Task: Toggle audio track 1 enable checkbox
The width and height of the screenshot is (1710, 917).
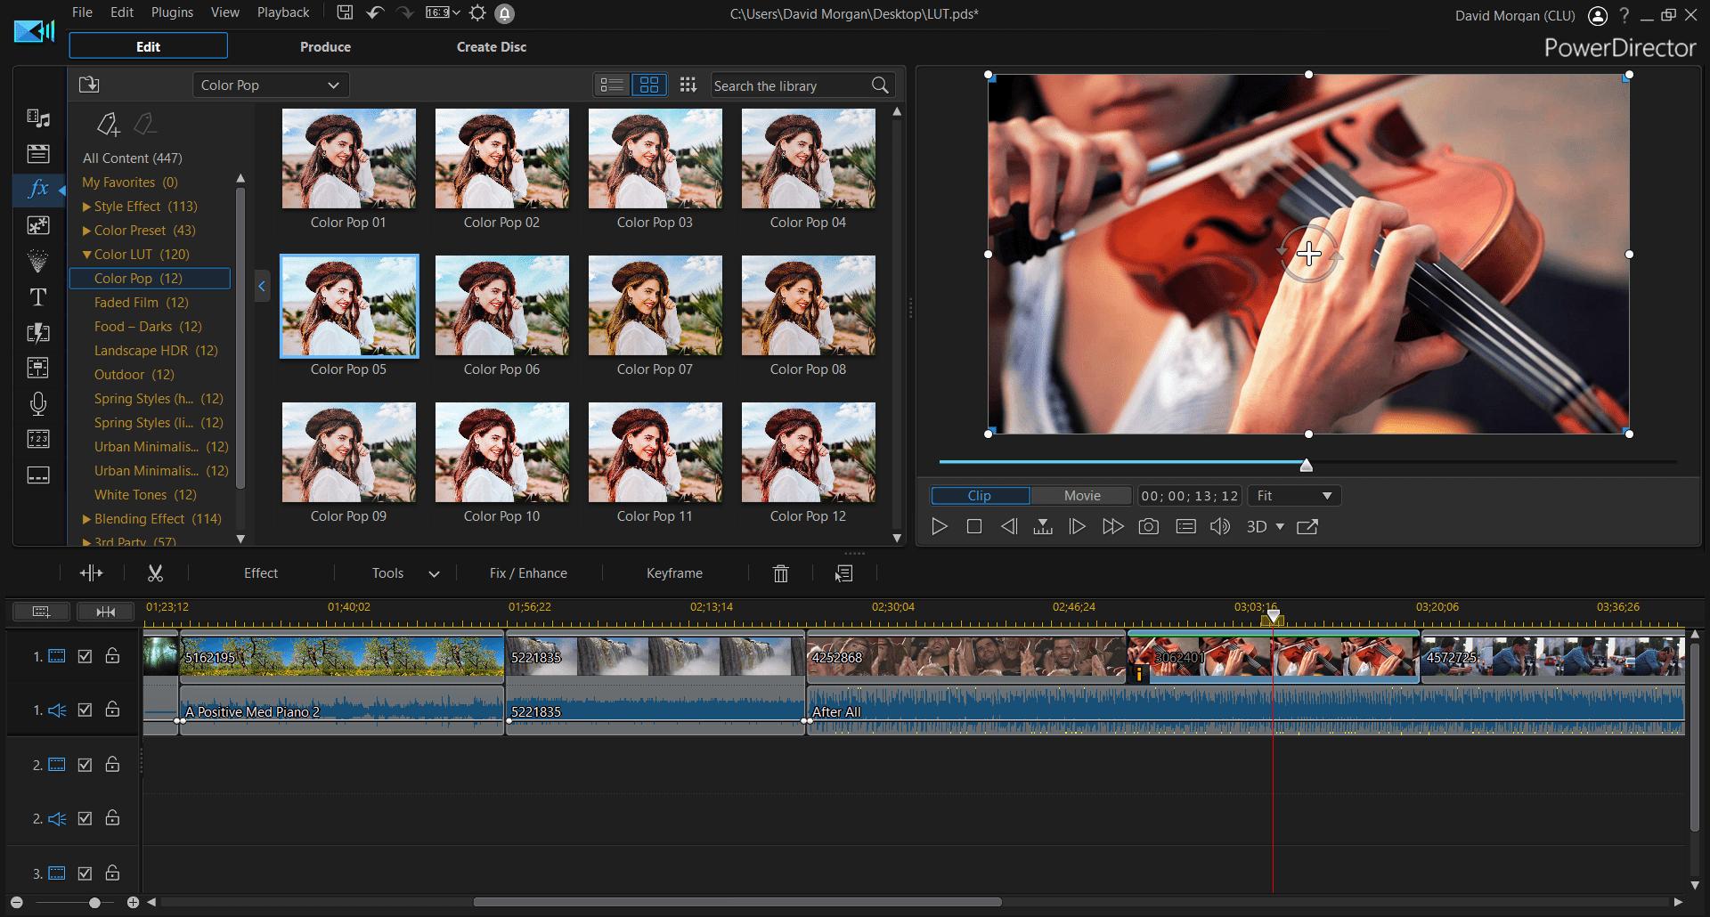Action: [x=85, y=710]
